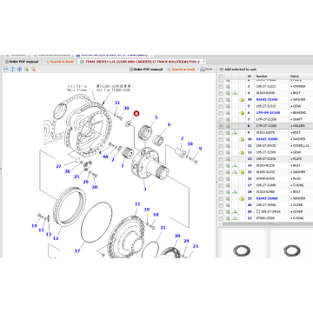The height and width of the screenshot is (313, 313).
Task: Zoom in on the parts diagram
Action: pos(26,69)
